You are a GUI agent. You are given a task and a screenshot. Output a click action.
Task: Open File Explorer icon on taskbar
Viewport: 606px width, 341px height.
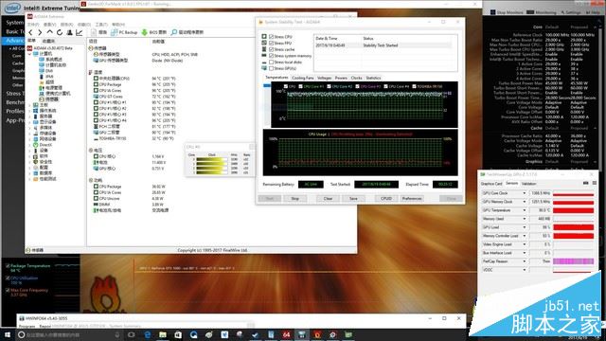tap(163, 334)
